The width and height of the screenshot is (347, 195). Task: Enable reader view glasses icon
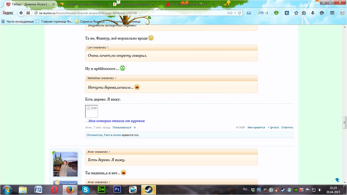230,13
